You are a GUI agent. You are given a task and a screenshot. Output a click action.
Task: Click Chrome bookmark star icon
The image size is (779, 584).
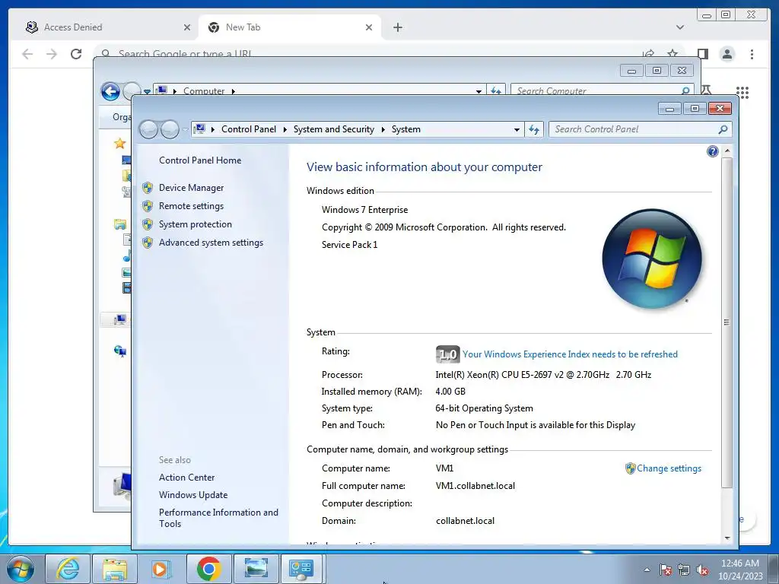tap(672, 53)
